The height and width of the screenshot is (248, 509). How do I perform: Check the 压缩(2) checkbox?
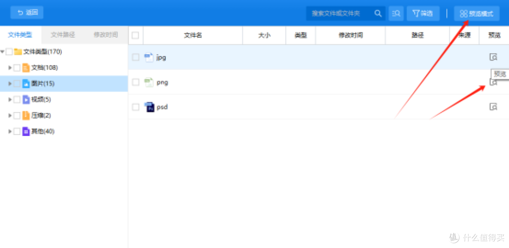tap(17, 115)
